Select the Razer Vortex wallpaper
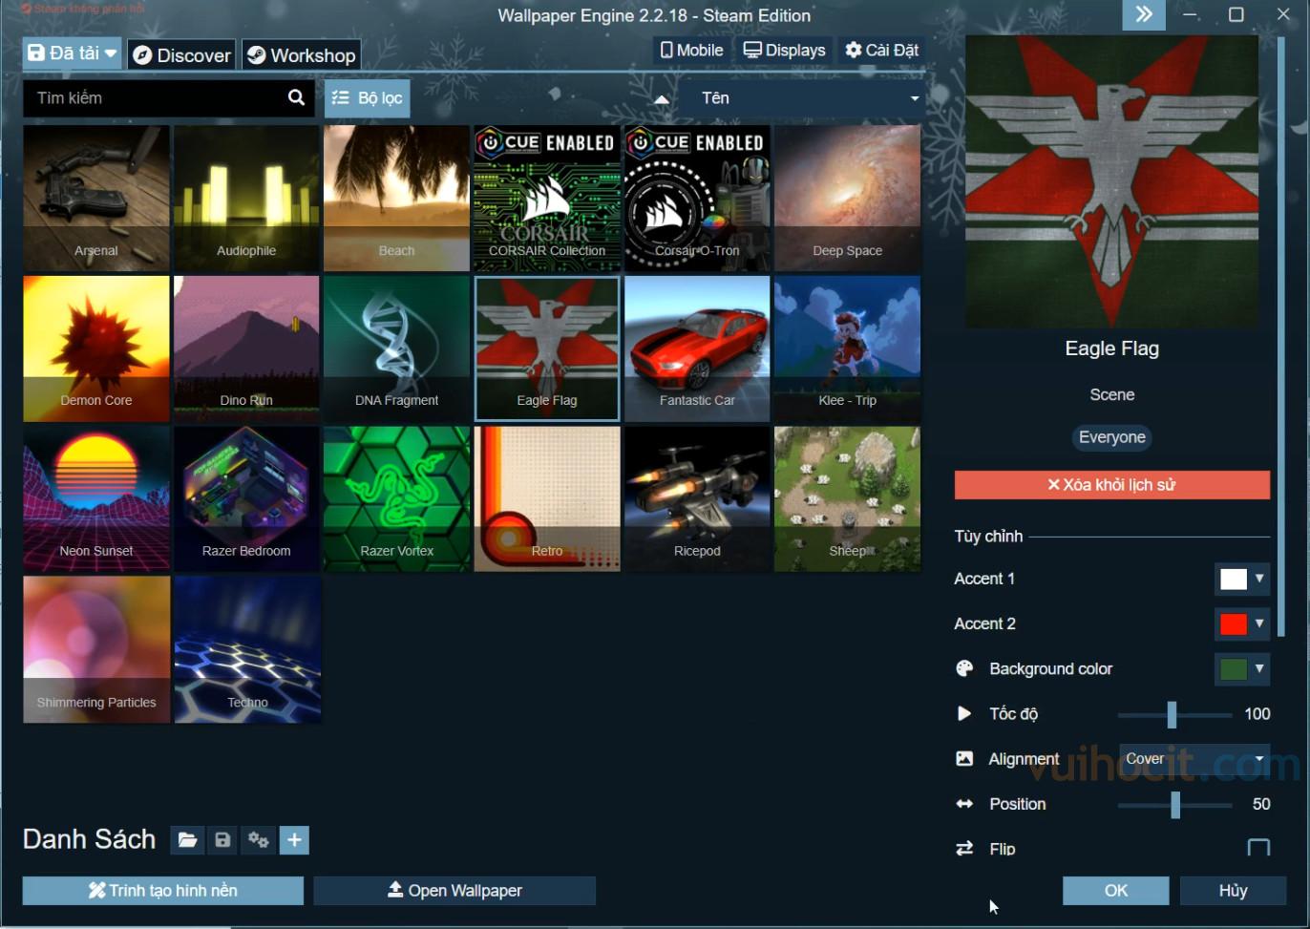 (396, 498)
